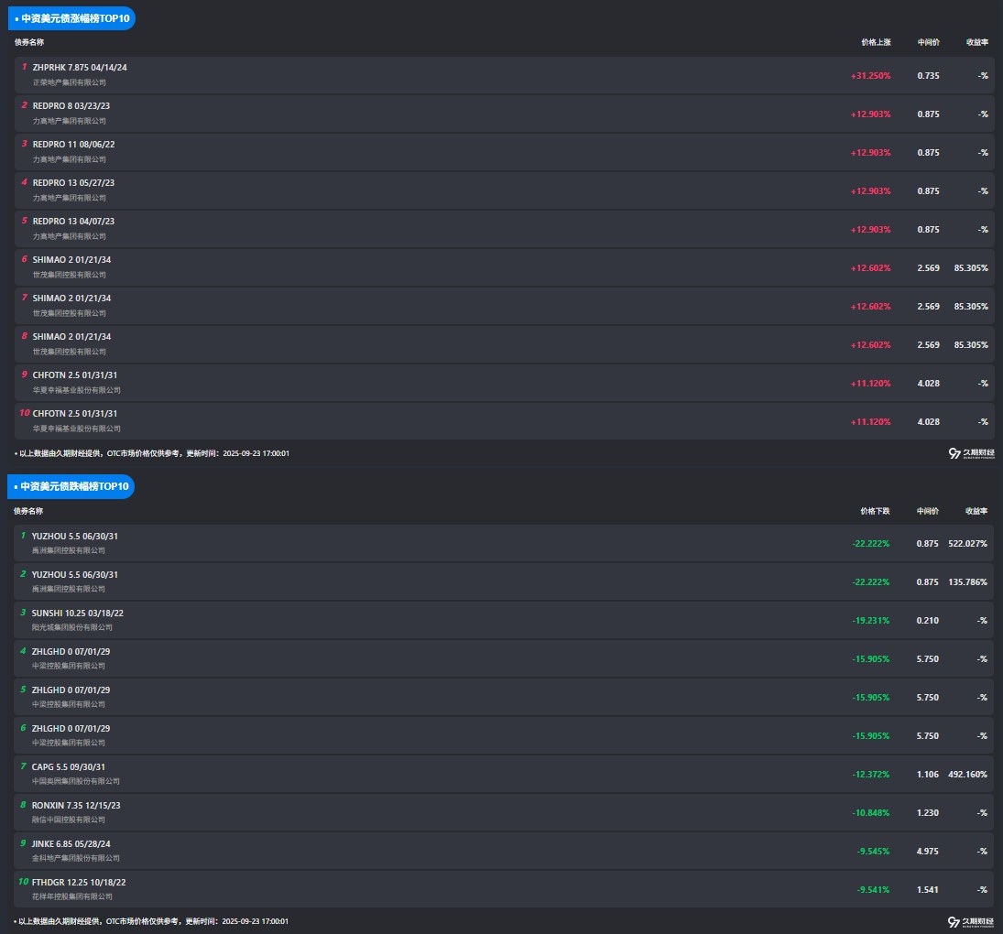Sort by the 价格上涨 column header

coord(876,42)
